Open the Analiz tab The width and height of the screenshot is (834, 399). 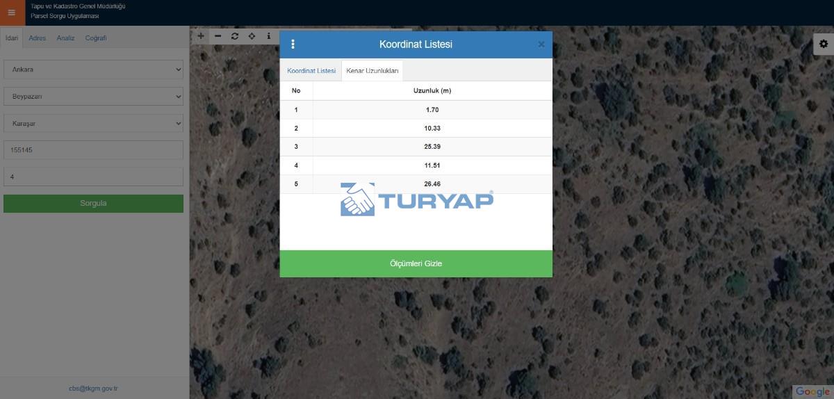tap(65, 38)
